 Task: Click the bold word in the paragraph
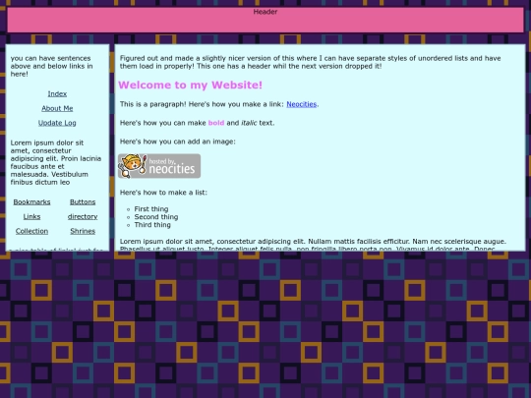coord(216,123)
